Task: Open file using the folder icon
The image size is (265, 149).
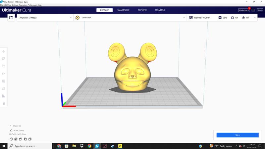Action: point(11,18)
